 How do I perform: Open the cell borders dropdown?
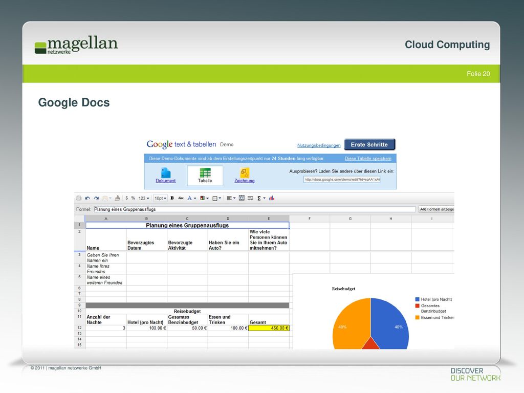pos(216,198)
